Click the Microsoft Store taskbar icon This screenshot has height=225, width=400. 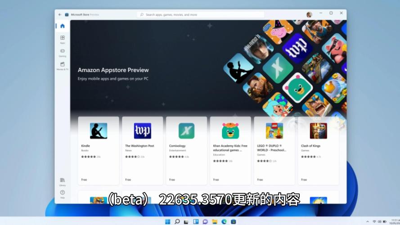234,221
